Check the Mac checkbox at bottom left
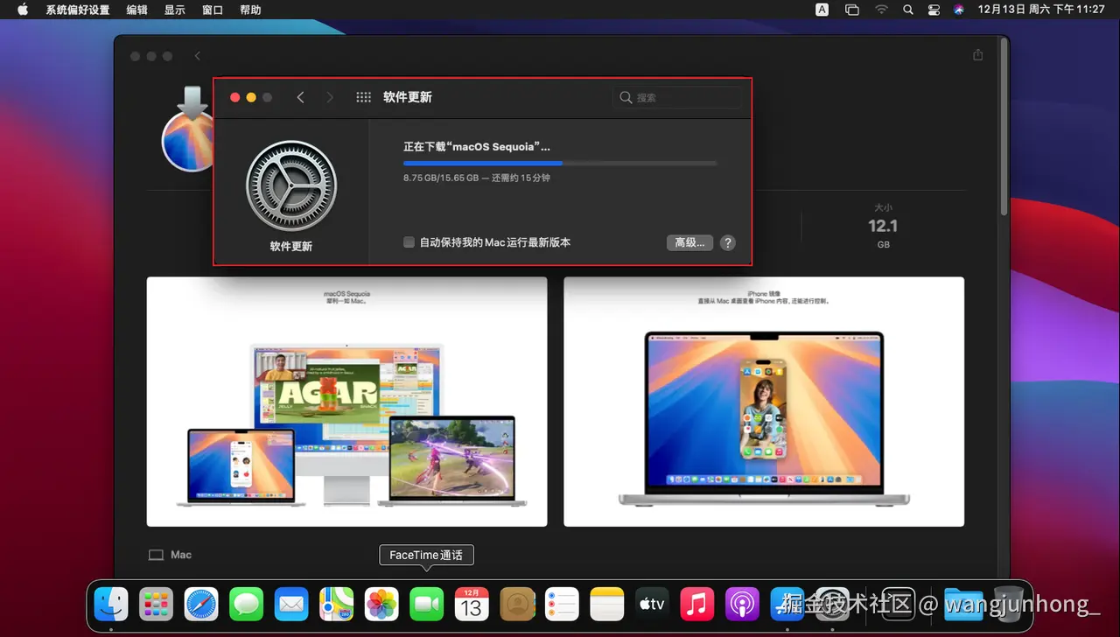1120x637 pixels. tap(155, 554)
